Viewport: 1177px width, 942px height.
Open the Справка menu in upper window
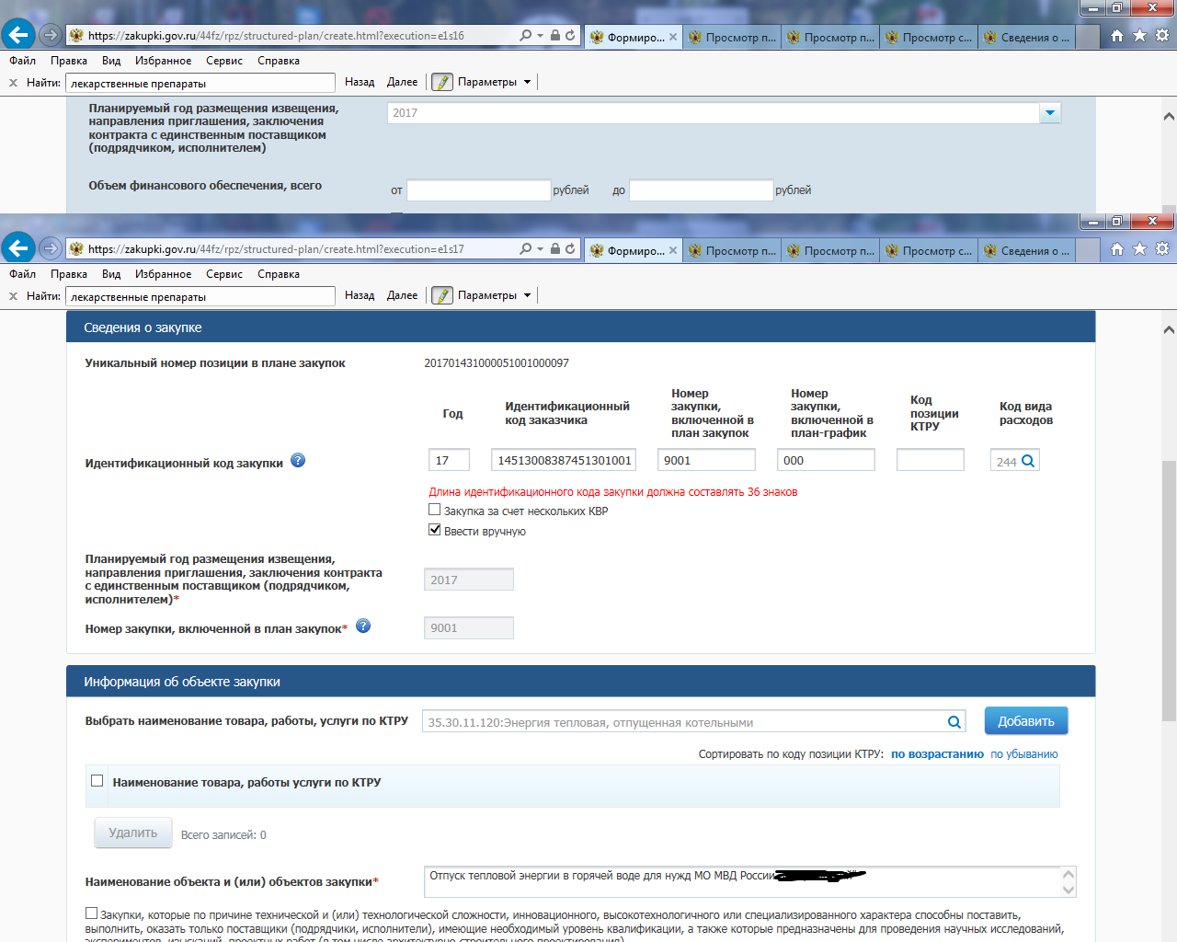click(x=279, y=61)
